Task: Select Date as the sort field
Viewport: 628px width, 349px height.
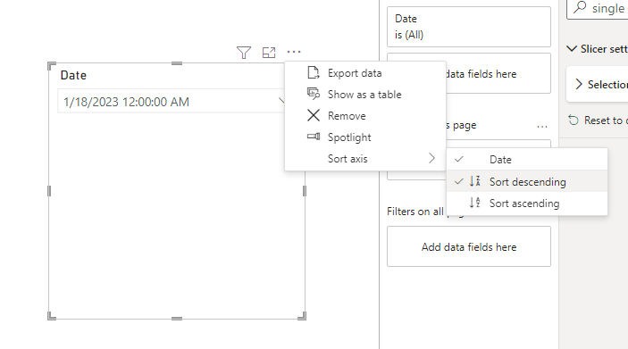Action: click(527, 159)
